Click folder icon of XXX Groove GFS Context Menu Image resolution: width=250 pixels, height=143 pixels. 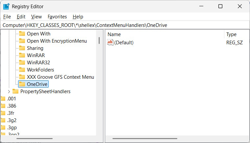click(x=22, y=77)
